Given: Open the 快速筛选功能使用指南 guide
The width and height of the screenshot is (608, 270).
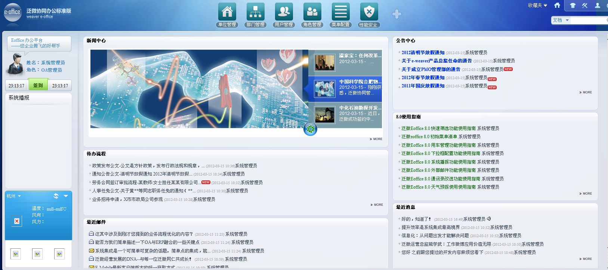Looking at the screenshot, I should (x=439, y=128).
